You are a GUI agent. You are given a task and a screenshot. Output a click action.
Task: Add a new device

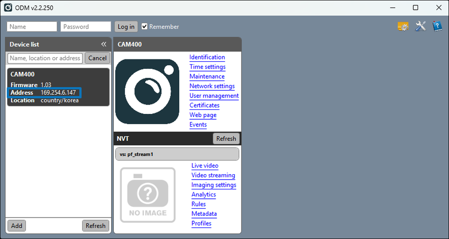click(17, 226)
